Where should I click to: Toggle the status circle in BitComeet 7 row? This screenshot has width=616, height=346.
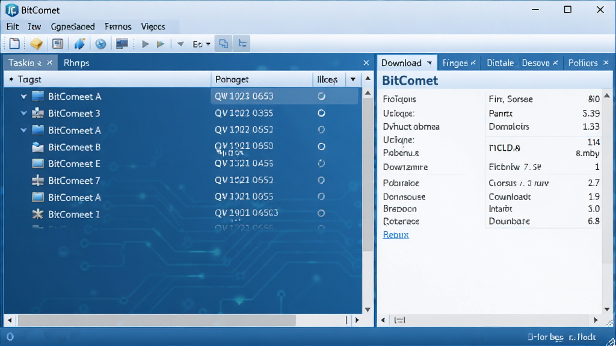point(321,180)
